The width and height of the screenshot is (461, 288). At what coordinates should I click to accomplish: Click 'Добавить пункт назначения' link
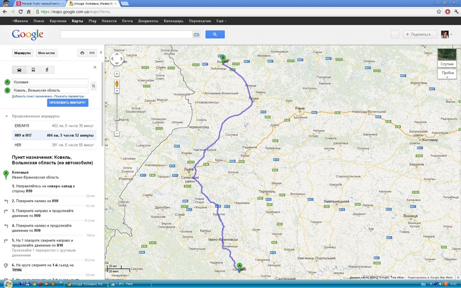click(x=32, y=96)
